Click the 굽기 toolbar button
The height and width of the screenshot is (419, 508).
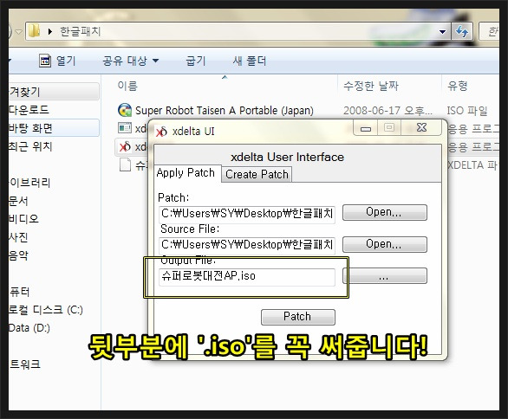196,61
